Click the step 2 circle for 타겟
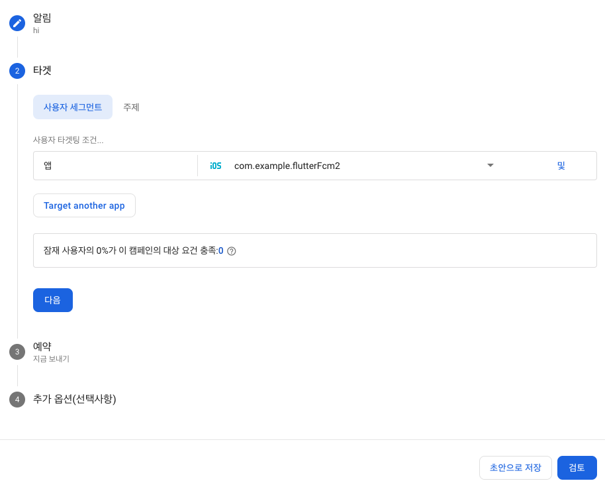 [17, 71]
